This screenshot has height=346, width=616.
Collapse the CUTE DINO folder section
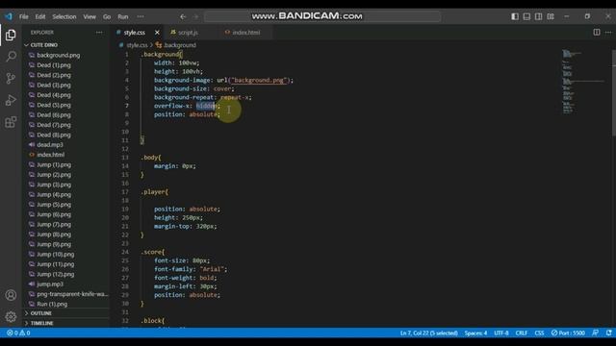pos(43,45)
